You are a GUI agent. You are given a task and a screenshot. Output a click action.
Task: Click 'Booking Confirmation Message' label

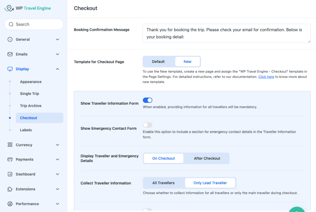tap(102, 30)
